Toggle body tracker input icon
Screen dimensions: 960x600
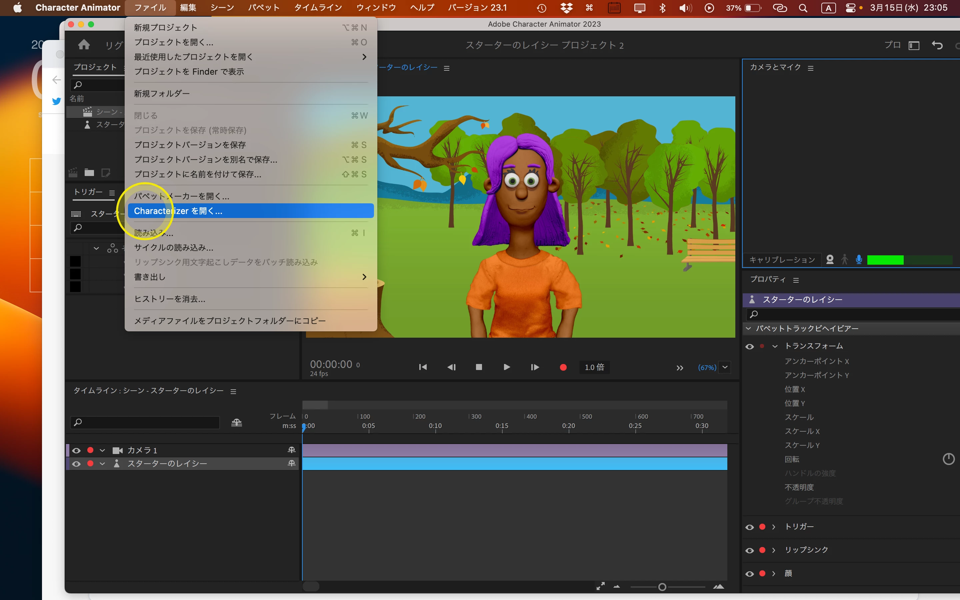click(845, 260)
